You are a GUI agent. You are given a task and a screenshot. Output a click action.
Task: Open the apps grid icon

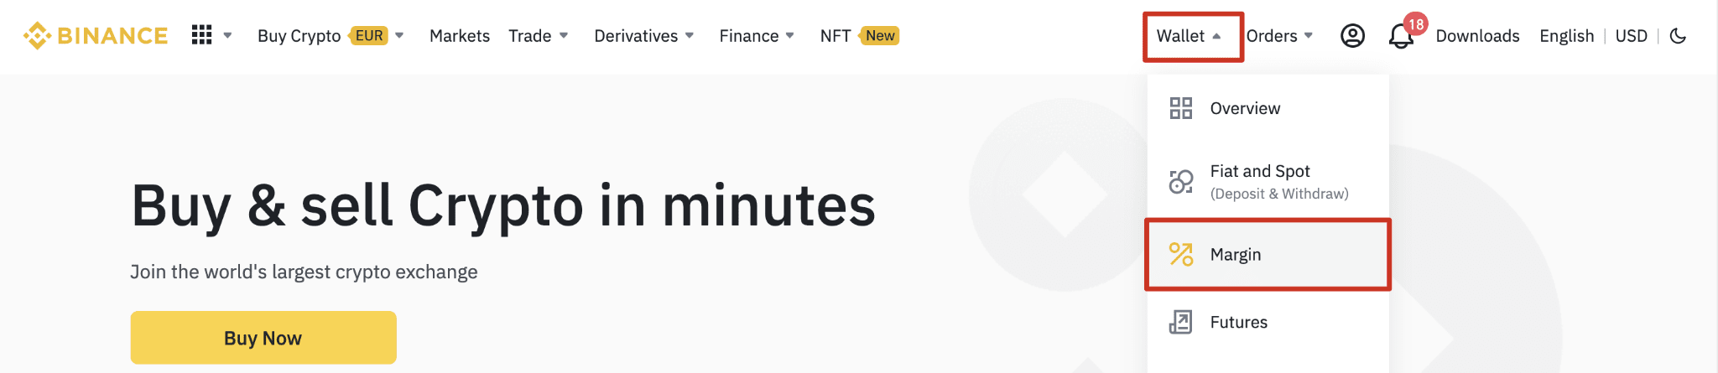tap(201, 35)
